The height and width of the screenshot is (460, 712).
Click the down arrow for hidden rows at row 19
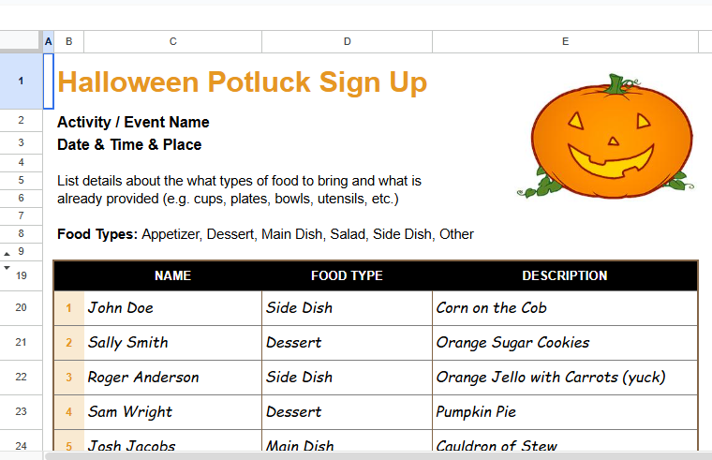[7, 268]
